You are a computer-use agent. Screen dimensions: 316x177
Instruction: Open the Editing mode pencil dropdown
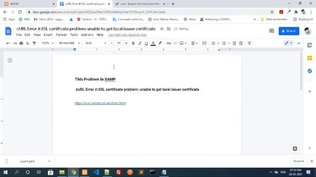coord(288,43)
